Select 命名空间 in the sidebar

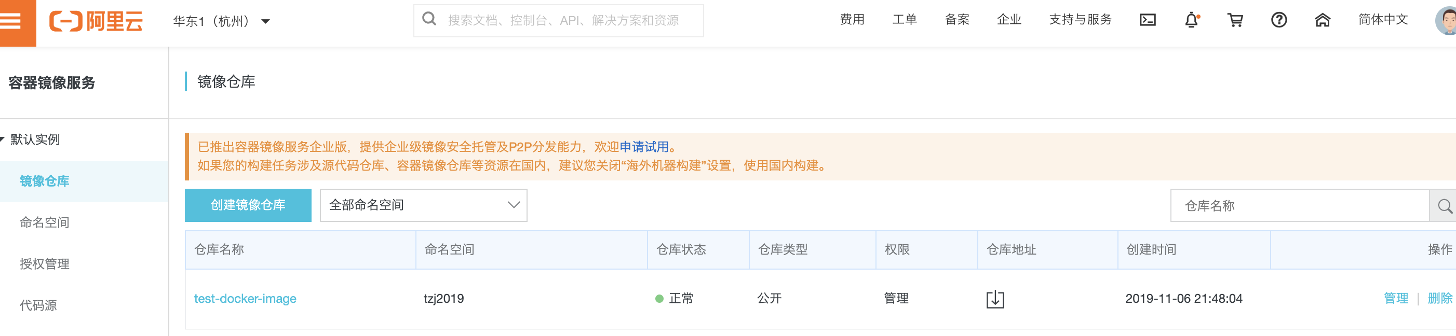(45, 222)
